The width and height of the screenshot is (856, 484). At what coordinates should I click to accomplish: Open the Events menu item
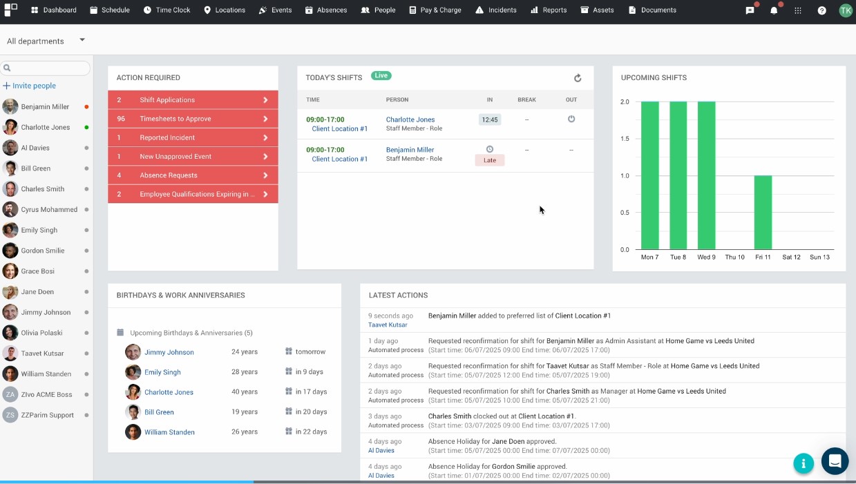275,10
